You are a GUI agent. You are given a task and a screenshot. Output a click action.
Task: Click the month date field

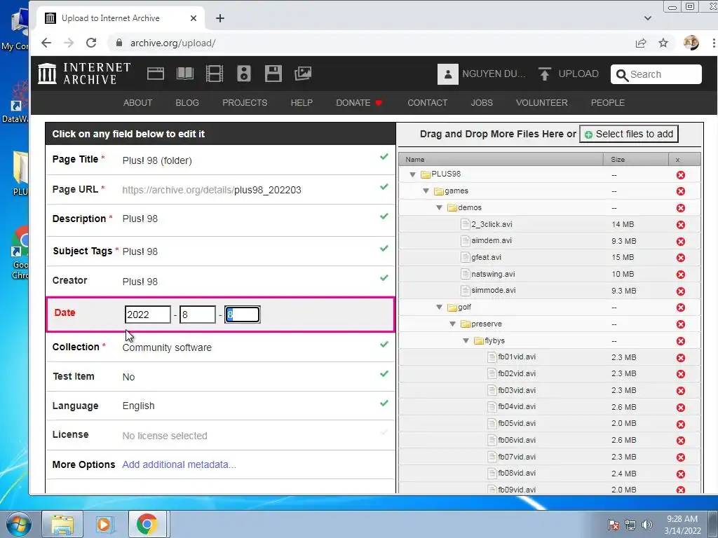coord(197,315)
